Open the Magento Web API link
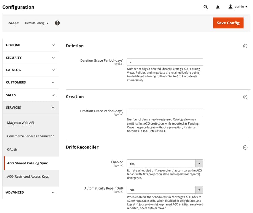The image size is (253, 213). (x=21, y=123)
